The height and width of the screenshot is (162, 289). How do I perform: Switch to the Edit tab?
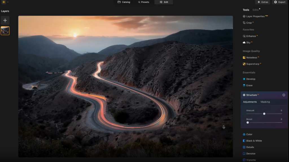(x=164, y=2)
